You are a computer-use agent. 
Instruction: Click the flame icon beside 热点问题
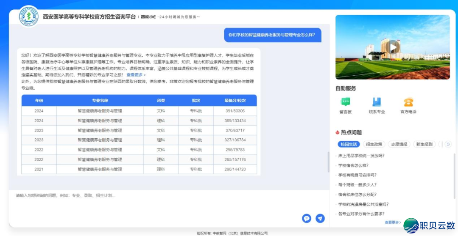(x=338, y=132)
